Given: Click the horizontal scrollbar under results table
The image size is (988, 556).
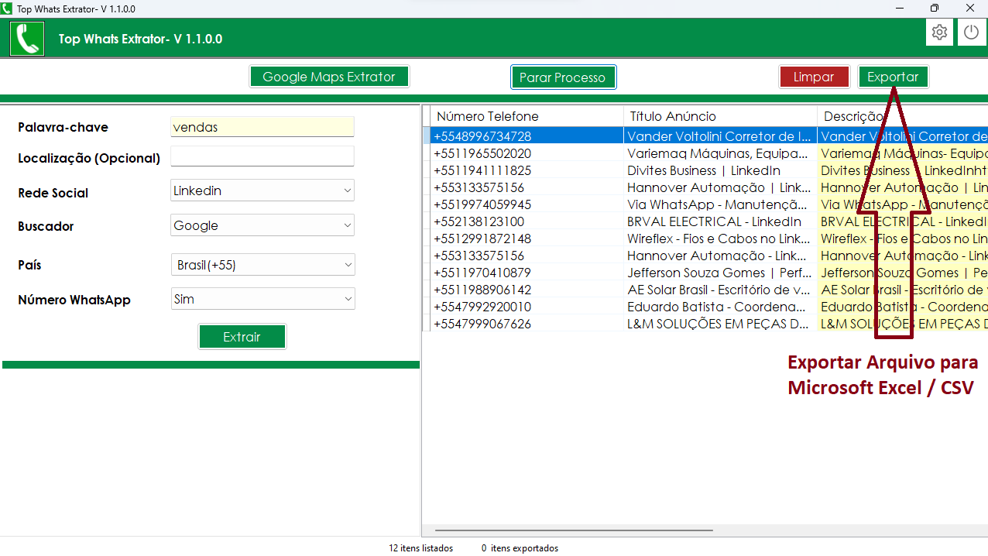Looking at the screenshot, I should coord(573,530).
